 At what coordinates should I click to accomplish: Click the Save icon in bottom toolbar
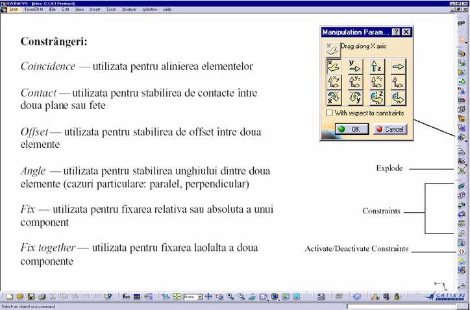pos(31,296)
